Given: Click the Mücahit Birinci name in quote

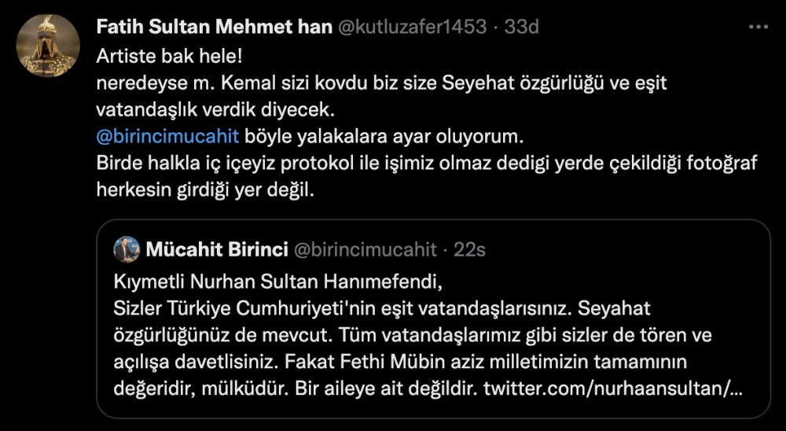Looking at the screenshot, I should click(216, 250).
